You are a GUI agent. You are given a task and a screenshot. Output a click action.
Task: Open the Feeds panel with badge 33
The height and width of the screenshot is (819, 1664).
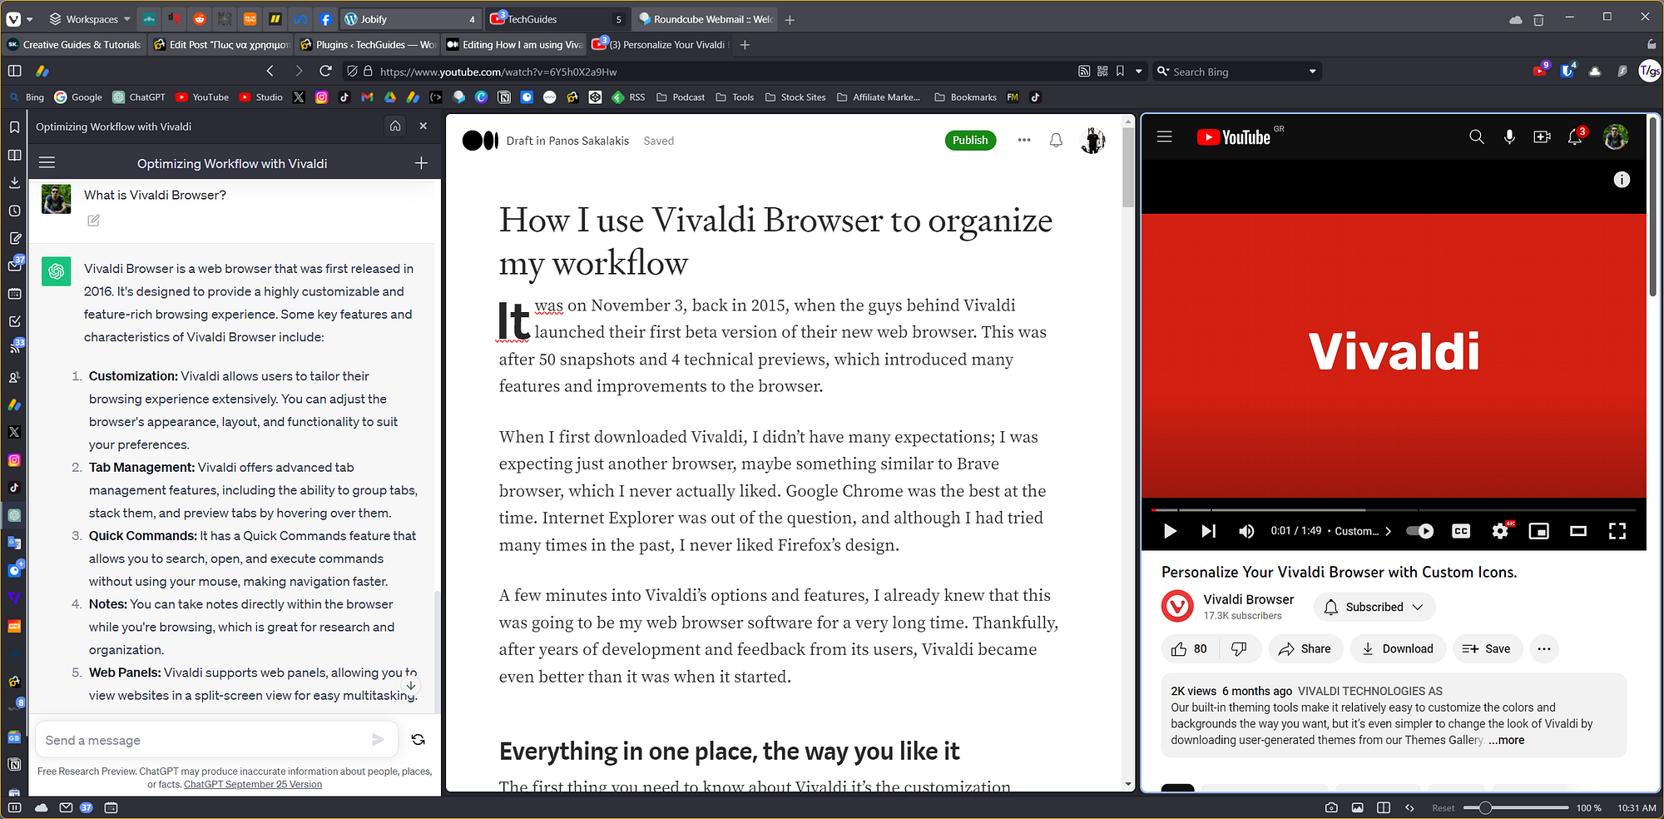(x=15, y=348)
